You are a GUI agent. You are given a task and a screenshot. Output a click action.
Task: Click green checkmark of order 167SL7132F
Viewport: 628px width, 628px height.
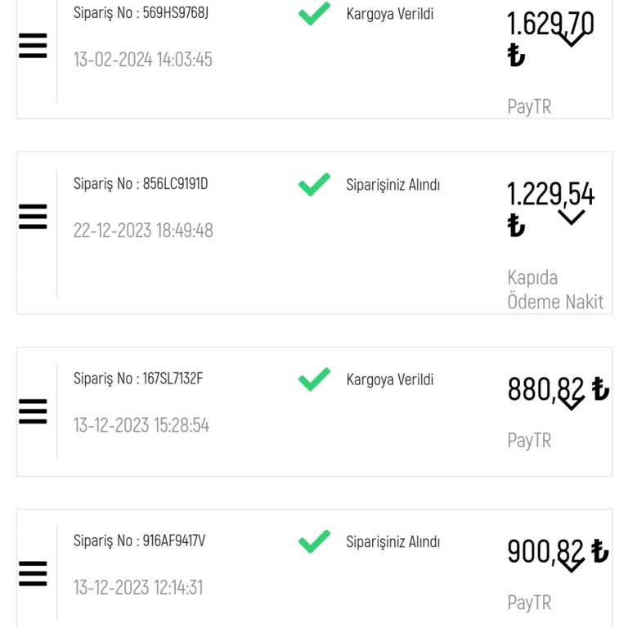coord(314,379)
